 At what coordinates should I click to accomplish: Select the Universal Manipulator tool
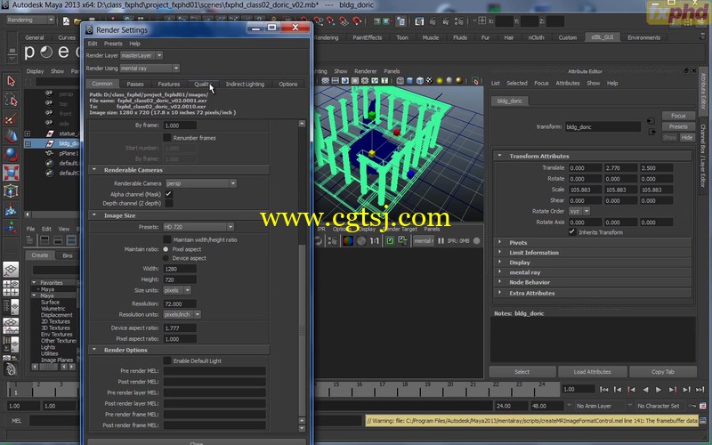[x=11, y=191]
